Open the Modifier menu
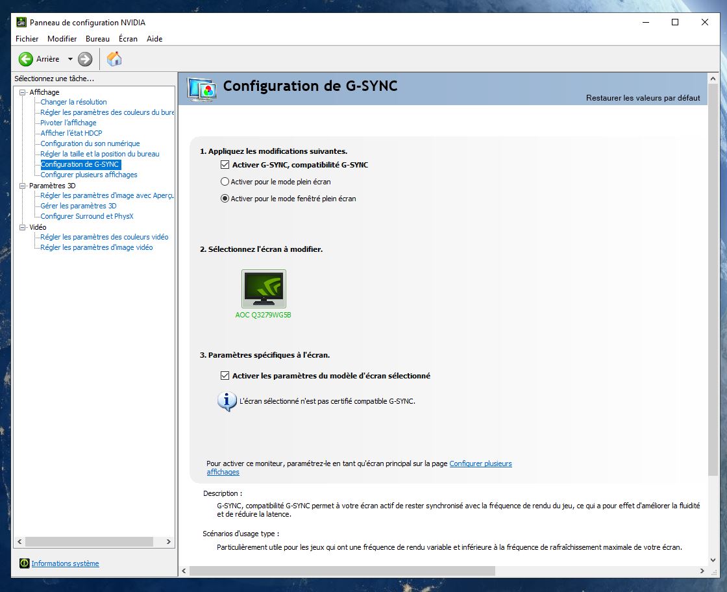This screenshot has width=727, height=592. click(x=62, y=39)
